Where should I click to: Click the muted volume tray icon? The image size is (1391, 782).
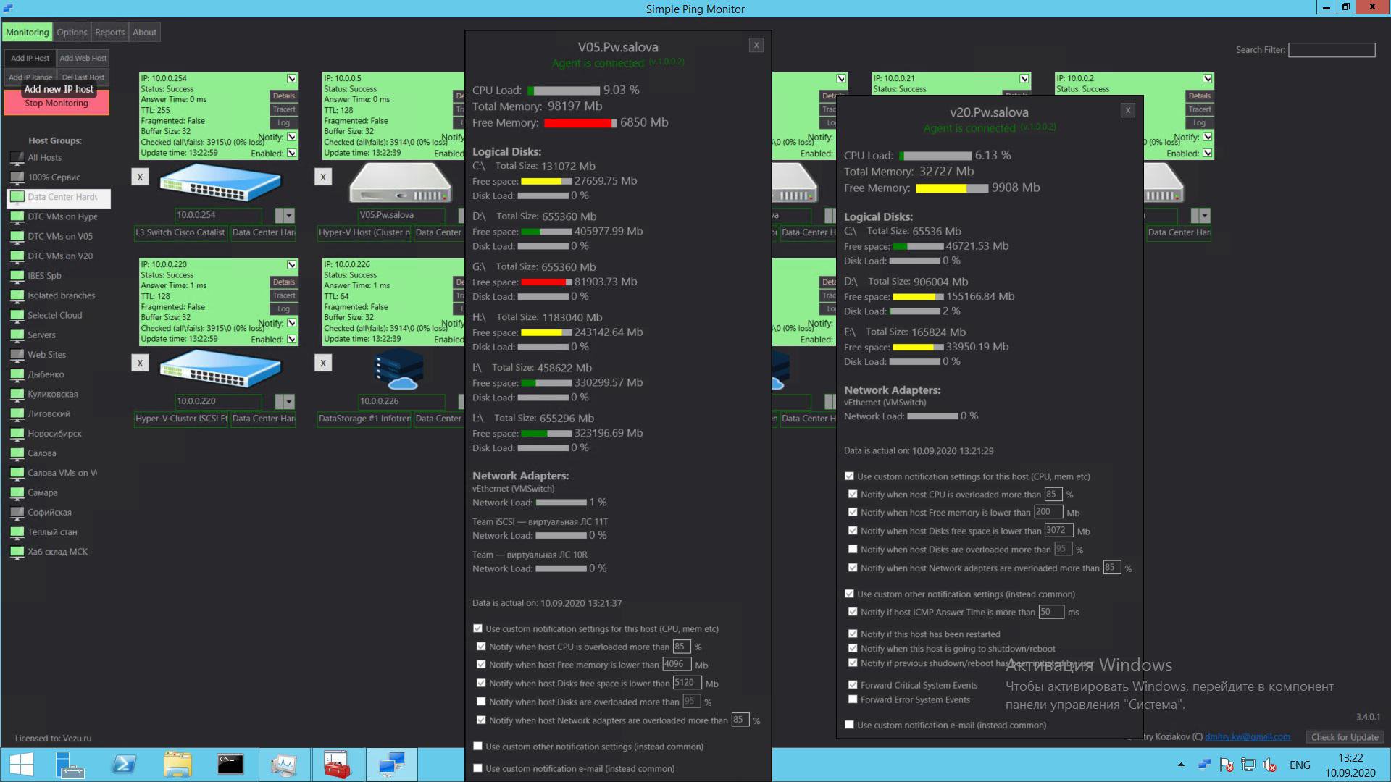pos(1269,765)
